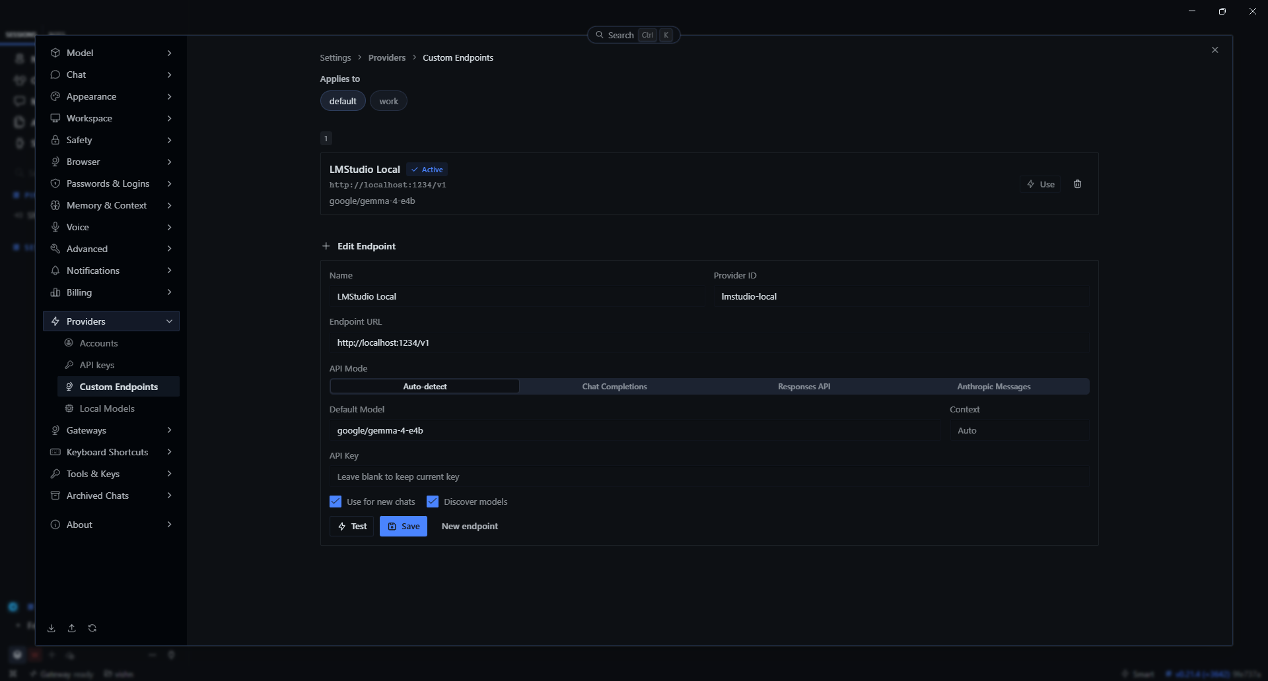Click the Providers breadcrumb link

[x=387, y=58]
